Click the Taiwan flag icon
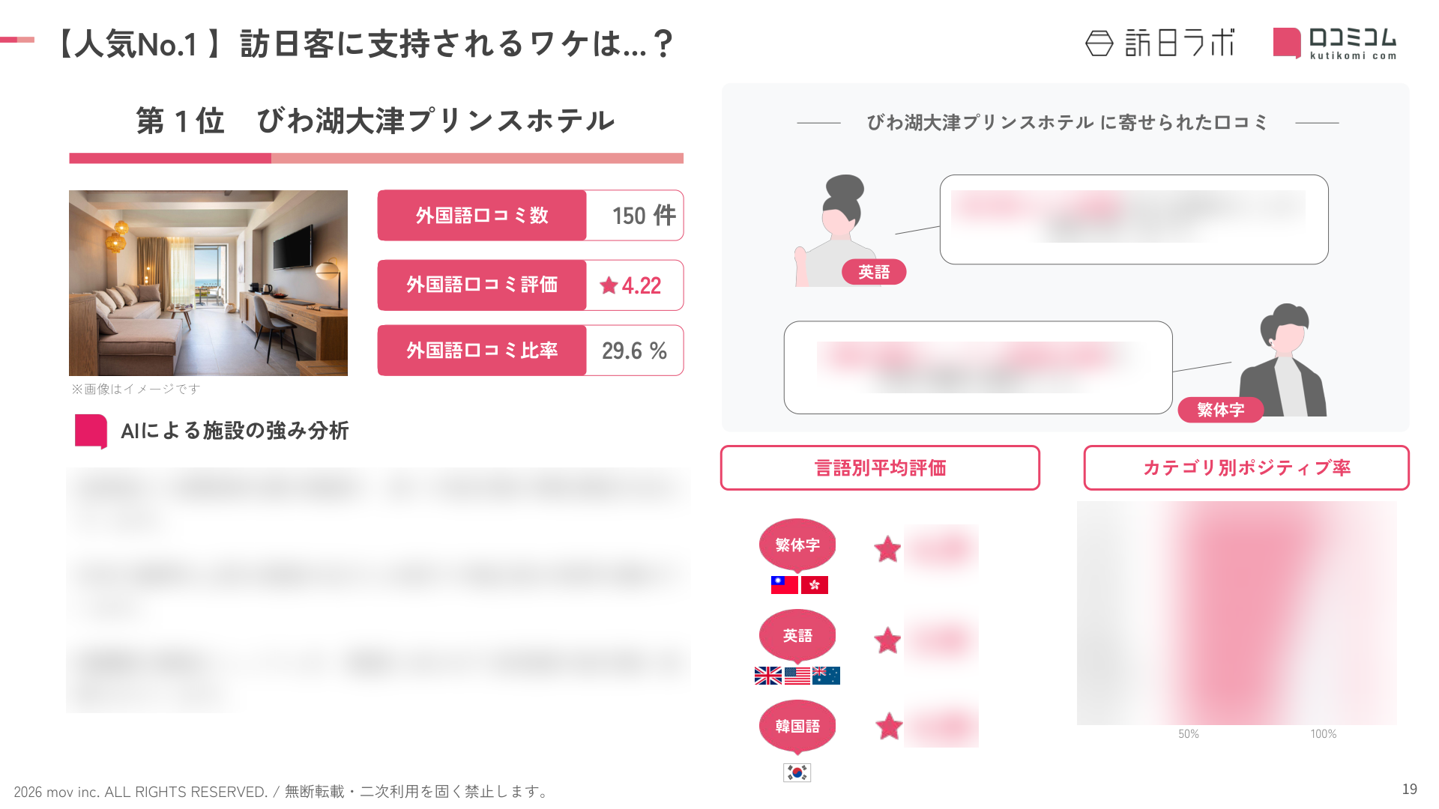This screenshot has width=1439, height=809. (x=784, y=584)
